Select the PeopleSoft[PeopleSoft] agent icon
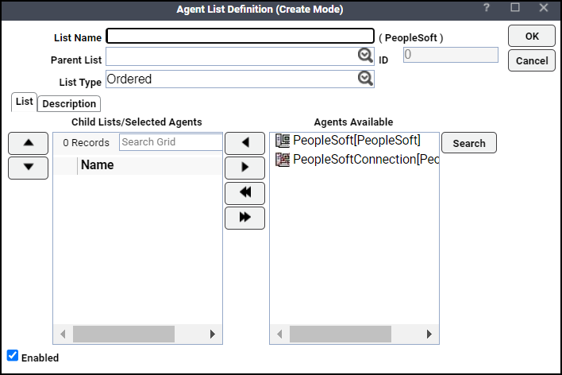The height and width of the screenshot is (375, 562). pos(283,141)
